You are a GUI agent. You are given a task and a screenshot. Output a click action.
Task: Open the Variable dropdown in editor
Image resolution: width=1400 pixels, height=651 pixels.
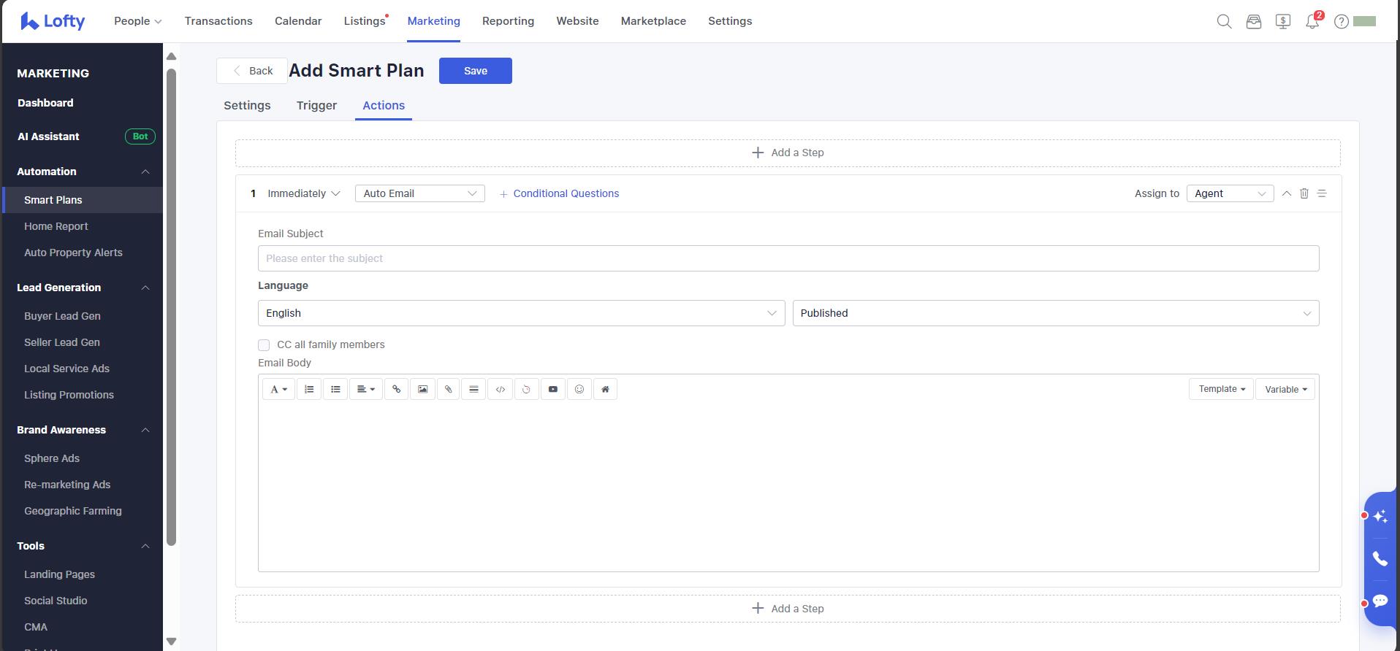tap(1285, 389)
